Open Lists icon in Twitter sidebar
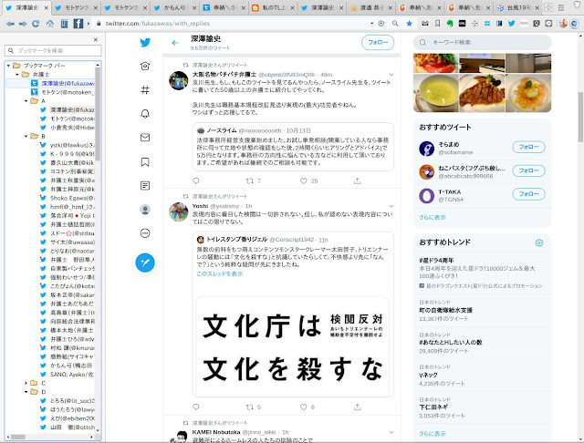The height and width of the screenshot is (443, 584). (145, 185)
